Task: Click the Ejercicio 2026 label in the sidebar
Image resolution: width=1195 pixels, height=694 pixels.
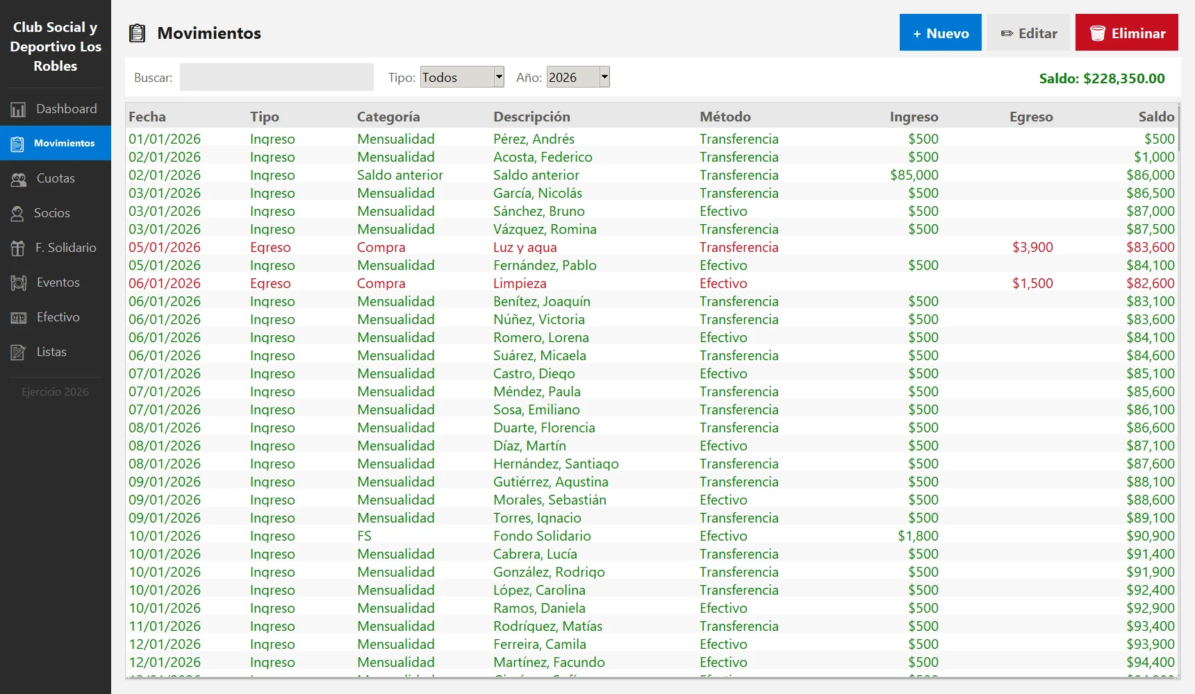Action: click(56, 392)
